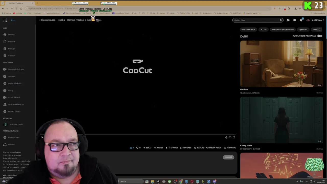Open the YouTube bookmark

(x=18, y=13)
